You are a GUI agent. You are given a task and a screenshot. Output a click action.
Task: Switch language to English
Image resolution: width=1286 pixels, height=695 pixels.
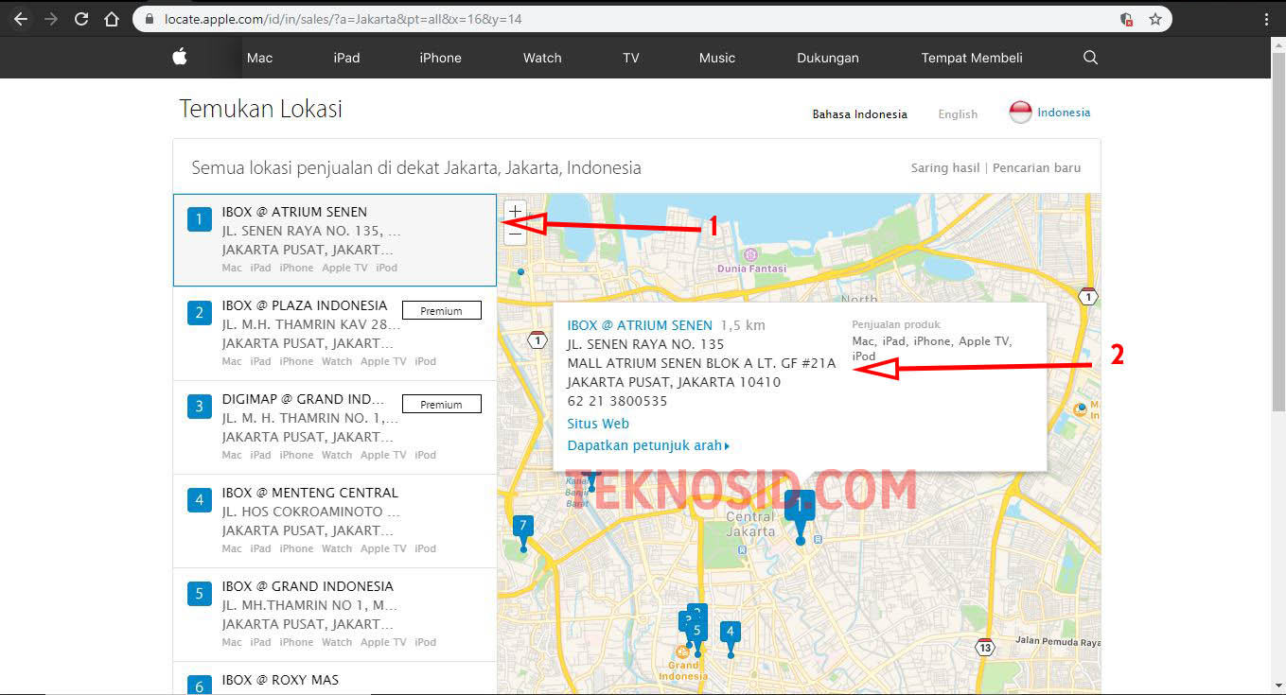point(958,113)
